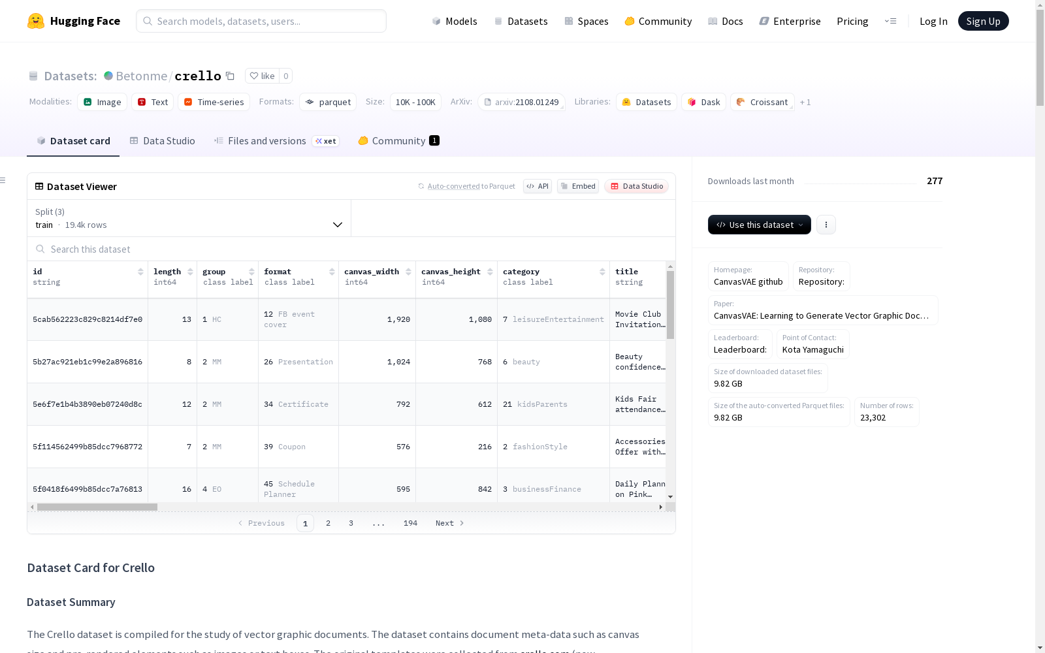Screen dimensions: 1045x653
Task: Select the Image modality tag
Action: pos(103,102)
